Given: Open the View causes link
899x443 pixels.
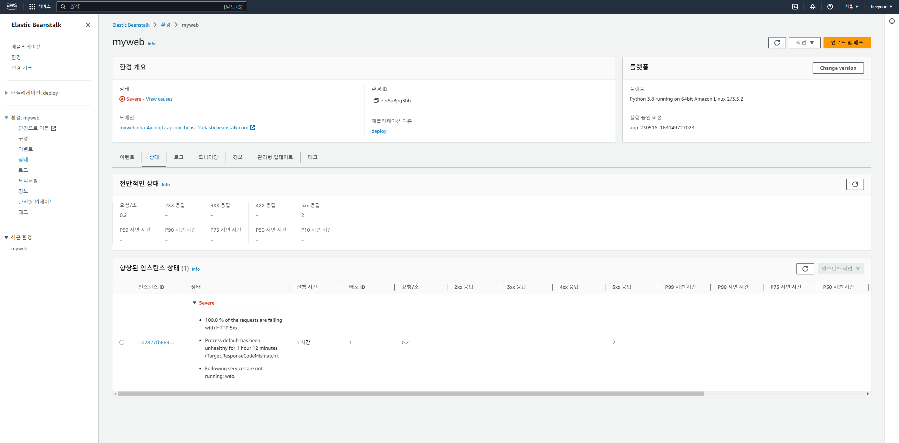Looking at the screenshot, I should coord(159,99).
